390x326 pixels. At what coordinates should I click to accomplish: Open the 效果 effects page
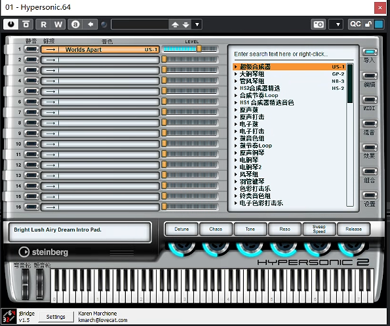coord(370,148)
